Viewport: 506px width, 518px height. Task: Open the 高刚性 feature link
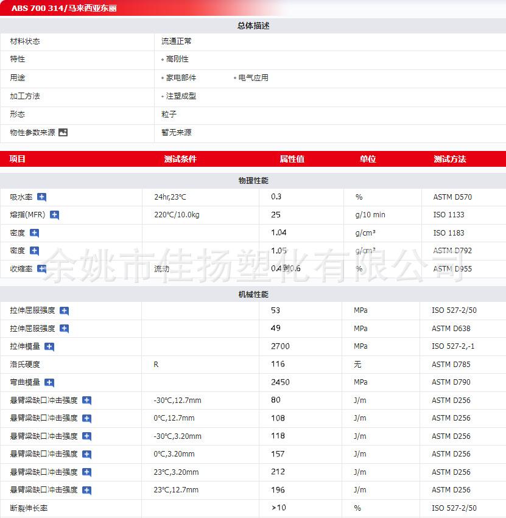[177, 60]
